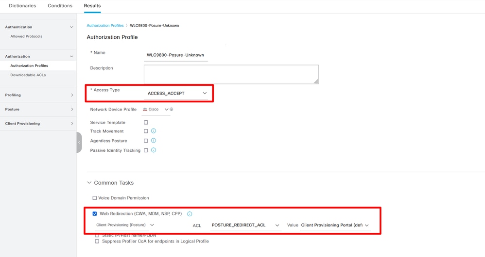Screen dimensions: 485x257
Task: Collapse the Authentication section
Action: [x=71, y=27]
